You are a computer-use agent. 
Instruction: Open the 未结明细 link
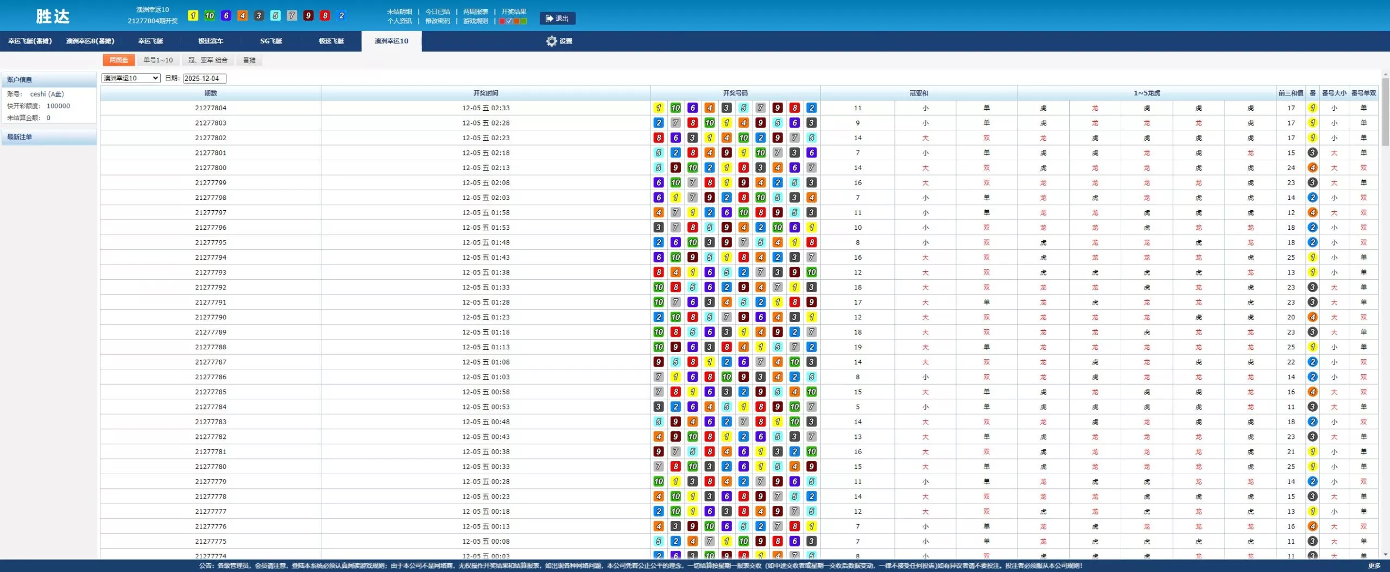399,11
